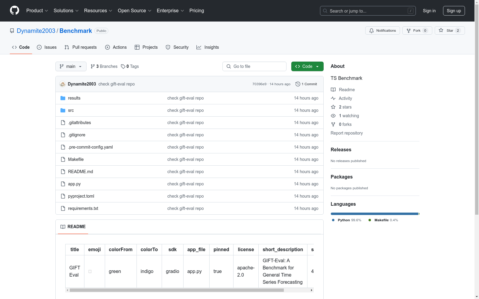Expand the green Code dropdown button
479x299 pixels.
click(307, 66)
